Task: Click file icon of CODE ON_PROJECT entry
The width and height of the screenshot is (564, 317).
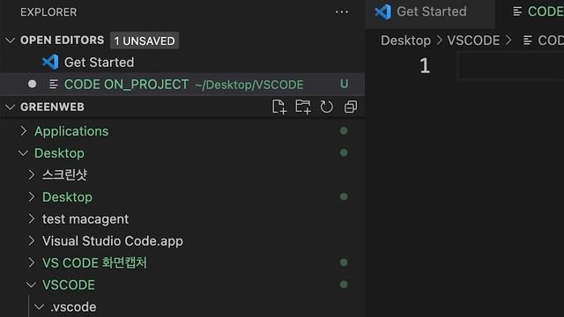Action: click(54, 85)
